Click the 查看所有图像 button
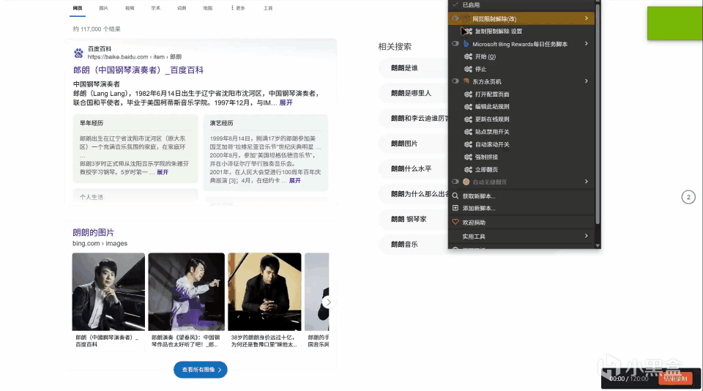 (201, 370)
